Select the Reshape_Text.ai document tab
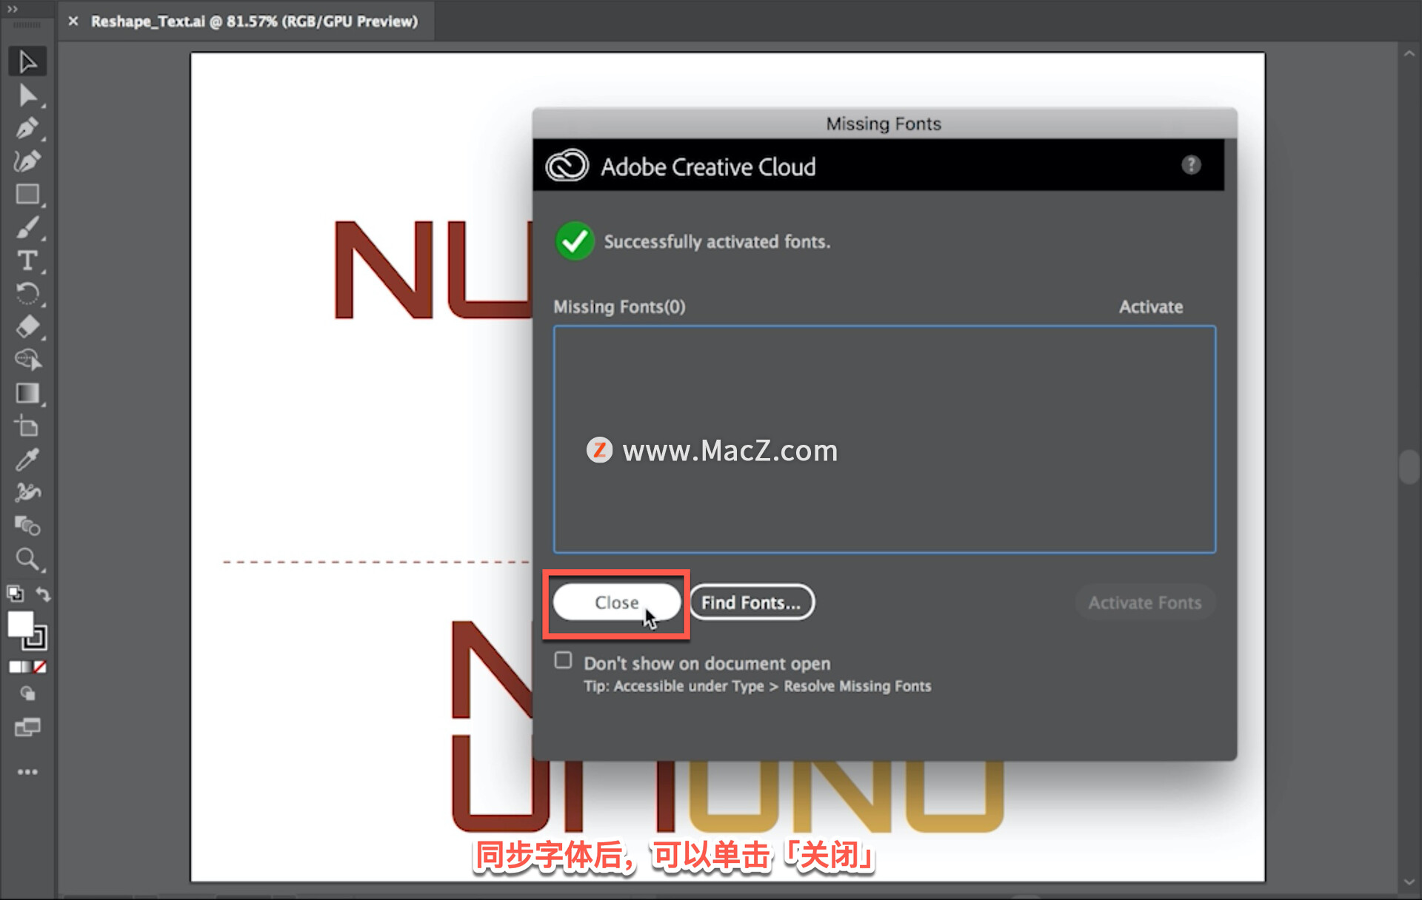1422x900 pixels. pos(253,21)
